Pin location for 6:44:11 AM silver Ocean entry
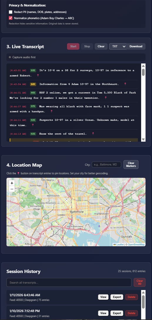This screenshot has width=152, height=320. click(x=33, y=125)
